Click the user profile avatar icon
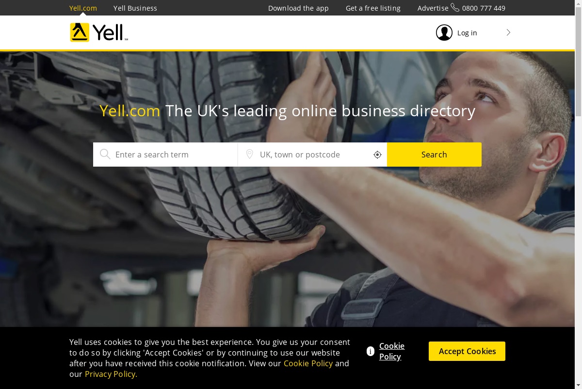This screenshot has height=389, width=582. tap(444, 32)
